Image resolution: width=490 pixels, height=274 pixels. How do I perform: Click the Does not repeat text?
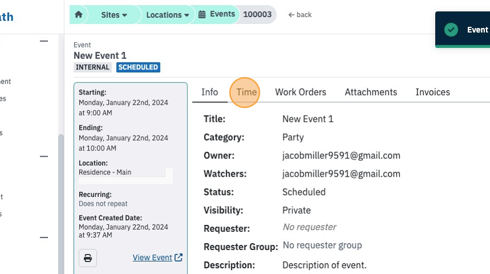pos(103,204)
